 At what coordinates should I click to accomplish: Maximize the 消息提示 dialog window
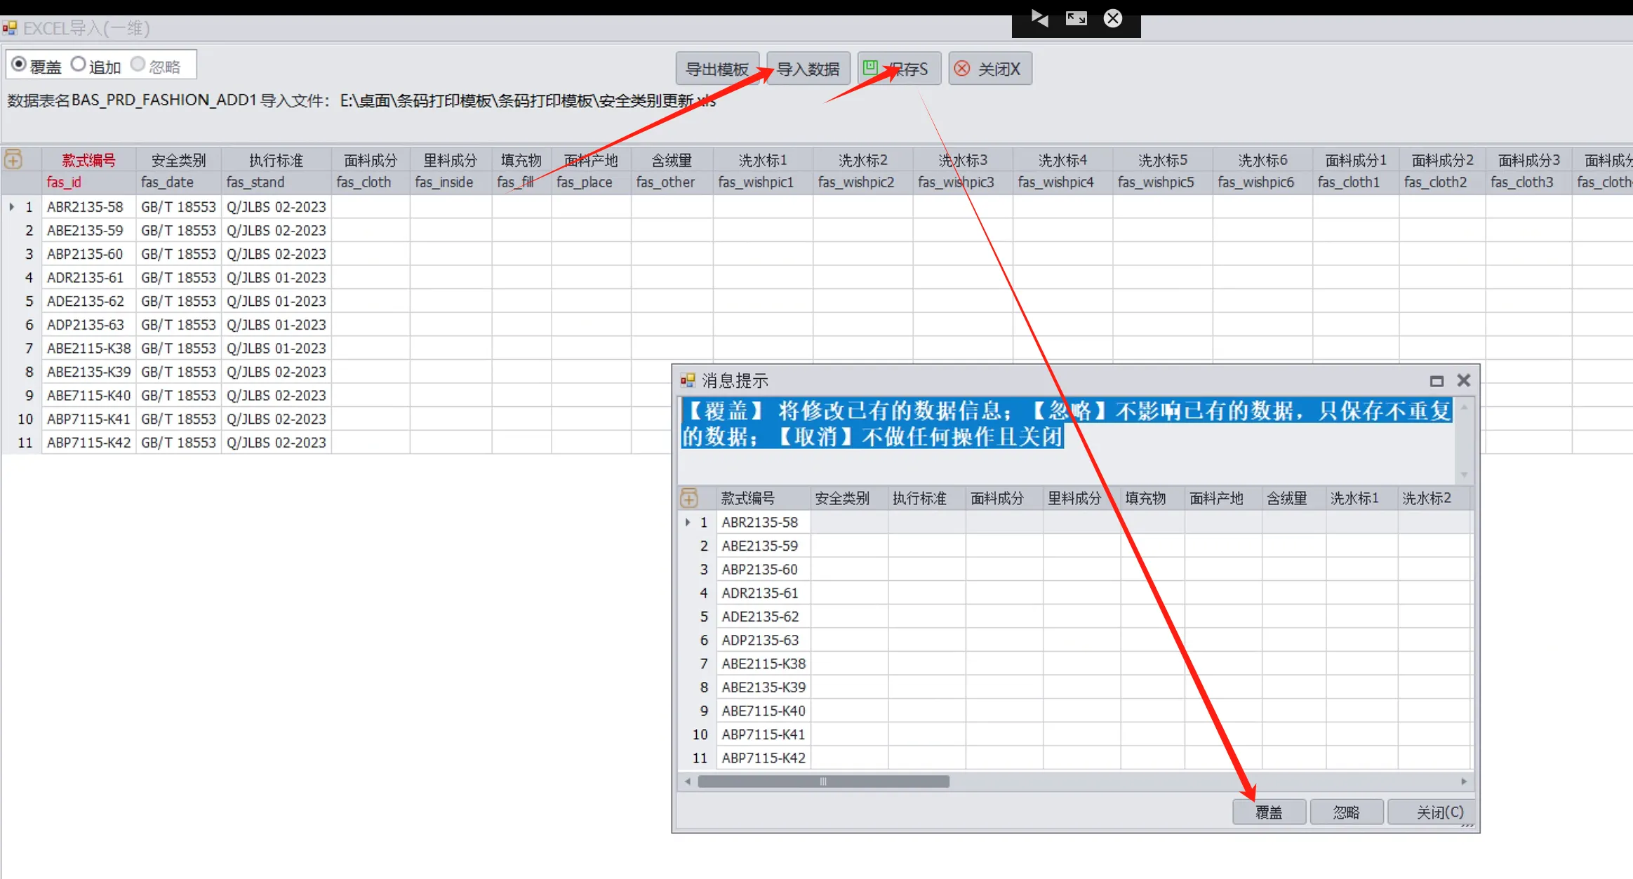[1437, 381]
